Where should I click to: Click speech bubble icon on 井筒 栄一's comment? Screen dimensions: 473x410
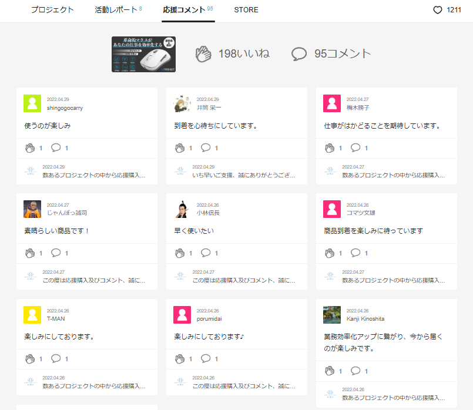[x=206, y=148]
